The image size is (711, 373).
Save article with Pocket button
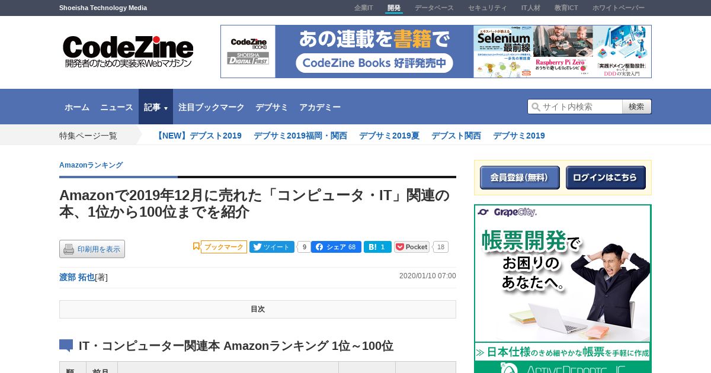pyautogui.click(x=412, y=247)
